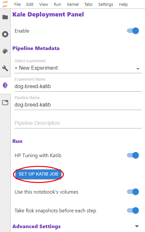Disable HP Tuning with Katib switch

point(133,155)
